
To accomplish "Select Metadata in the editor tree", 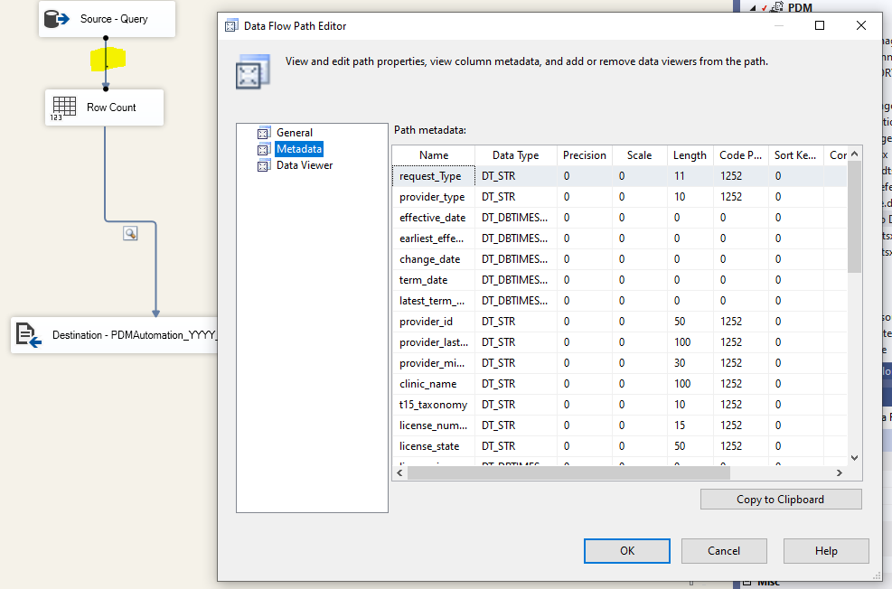I will tap(299, 149).
